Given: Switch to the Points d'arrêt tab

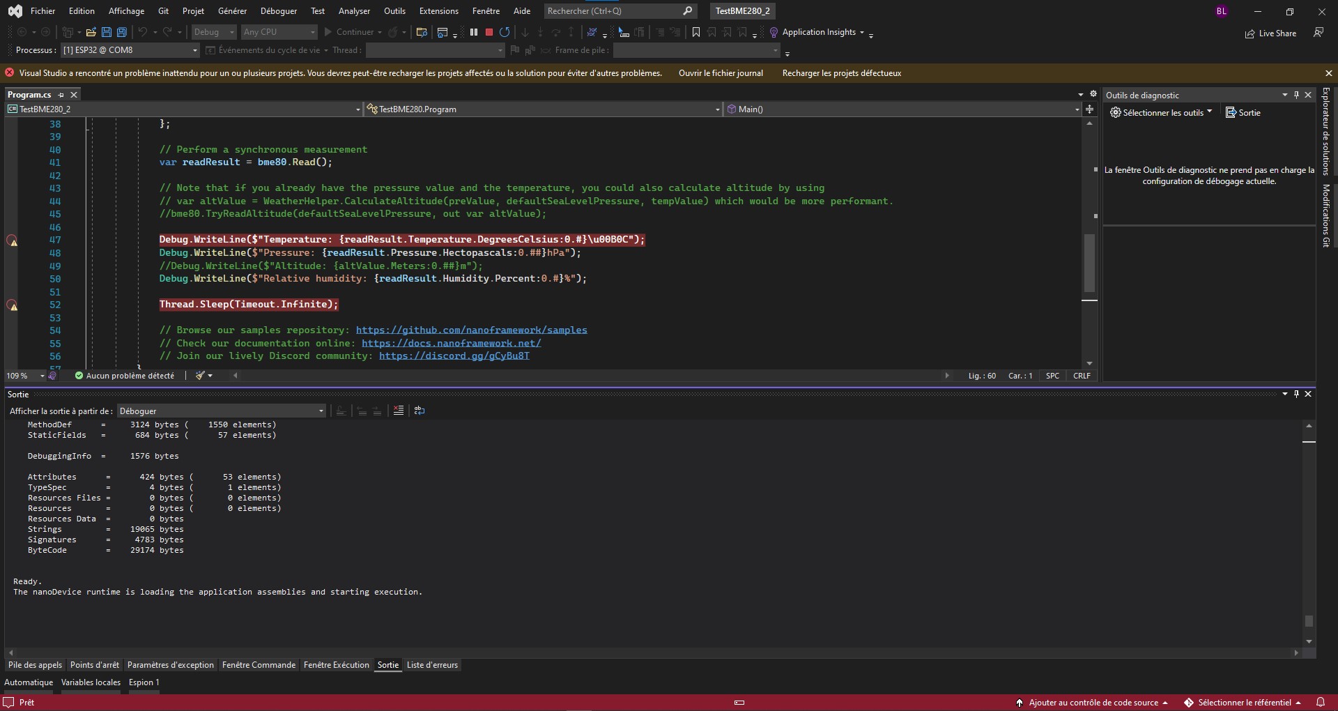Looking at the screenshot, I should pos(94,665).
